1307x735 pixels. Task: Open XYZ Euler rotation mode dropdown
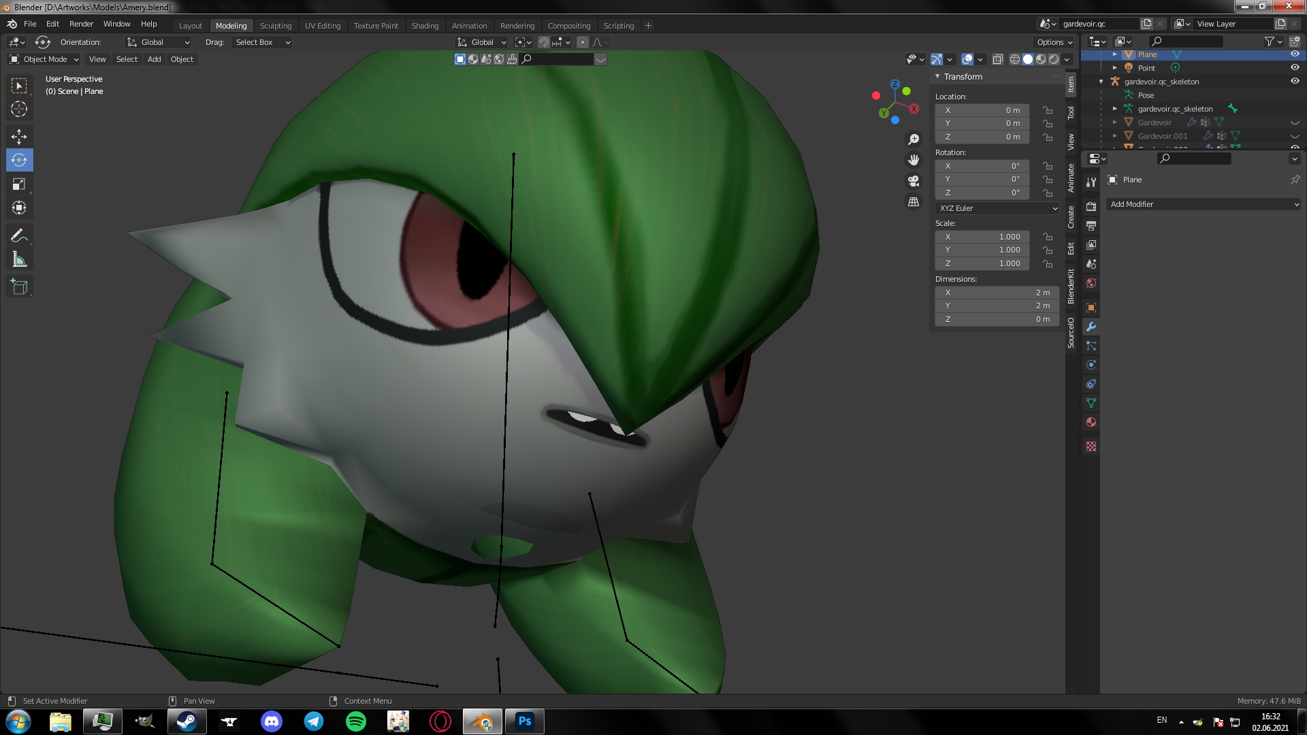(x=997, y=208)
